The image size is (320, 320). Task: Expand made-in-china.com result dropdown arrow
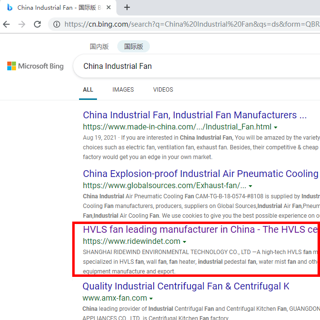[x=276, y=128]
